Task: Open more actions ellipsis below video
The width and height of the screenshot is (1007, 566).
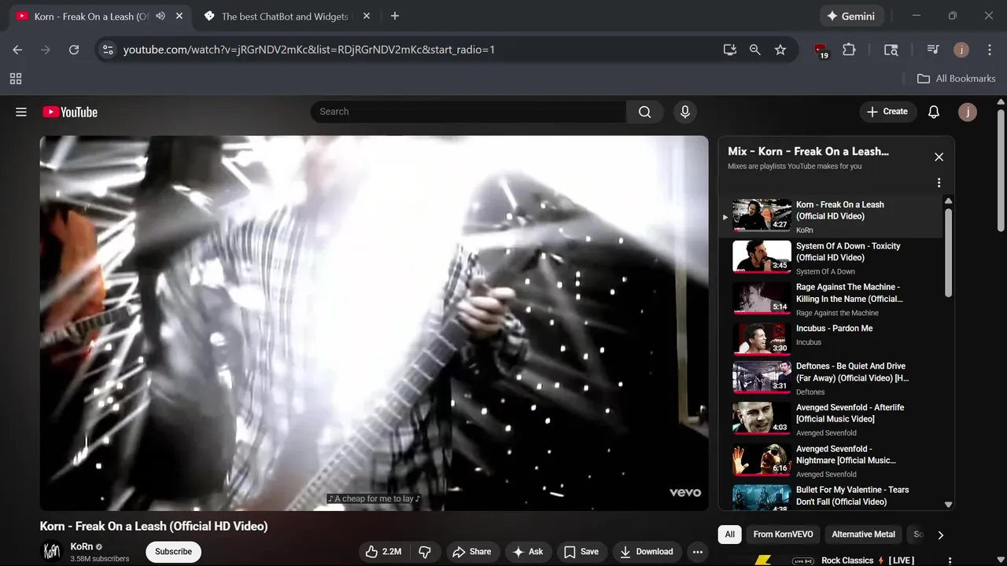Action: tap(697, 552)
